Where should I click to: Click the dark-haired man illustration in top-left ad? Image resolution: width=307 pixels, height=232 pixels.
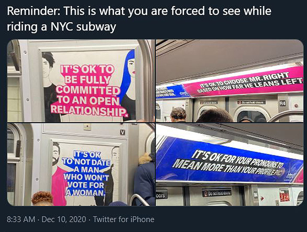pyautogui.click(x=50, y=87)
